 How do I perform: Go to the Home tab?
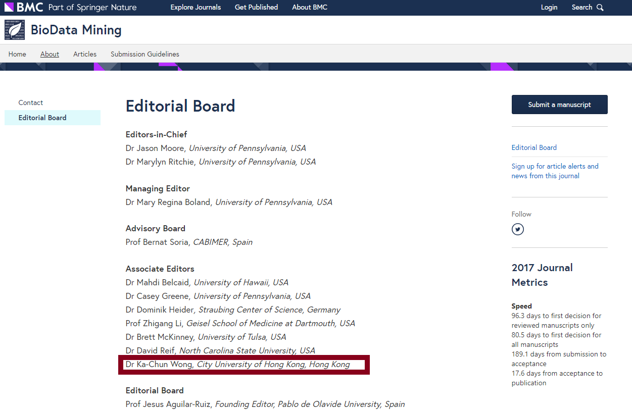(17, 54)
